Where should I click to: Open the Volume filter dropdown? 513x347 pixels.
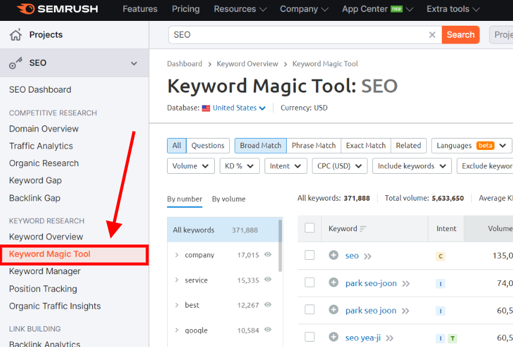coord(191,166)
